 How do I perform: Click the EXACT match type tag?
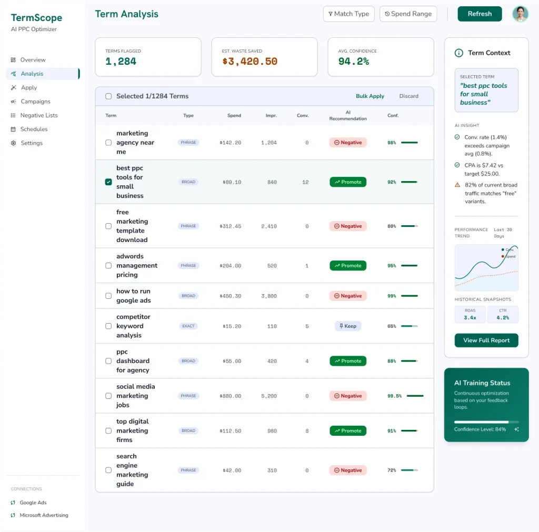point(188,326)
